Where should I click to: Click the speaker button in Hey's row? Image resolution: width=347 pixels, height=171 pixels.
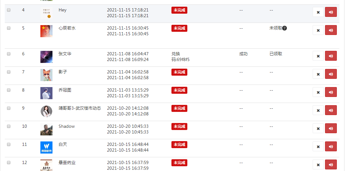[x=331, y=12]
